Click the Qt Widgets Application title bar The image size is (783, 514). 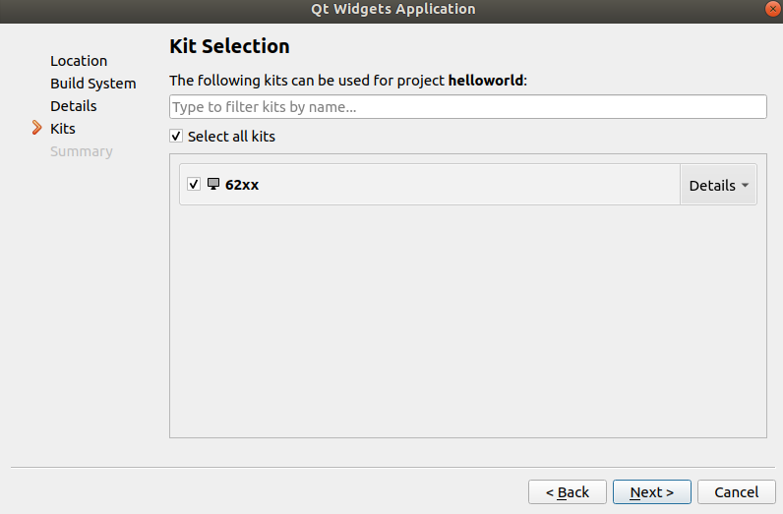click(391, 9)
